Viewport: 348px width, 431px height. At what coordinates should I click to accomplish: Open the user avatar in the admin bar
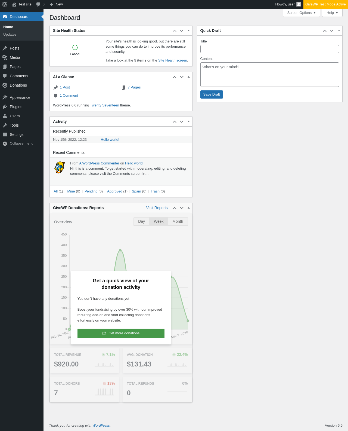click(299, 4)
